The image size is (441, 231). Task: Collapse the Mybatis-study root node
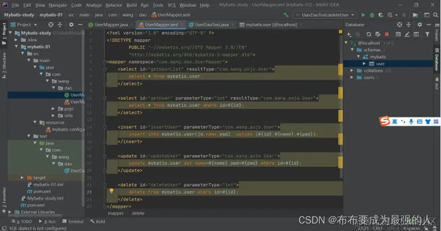(11, 33)
